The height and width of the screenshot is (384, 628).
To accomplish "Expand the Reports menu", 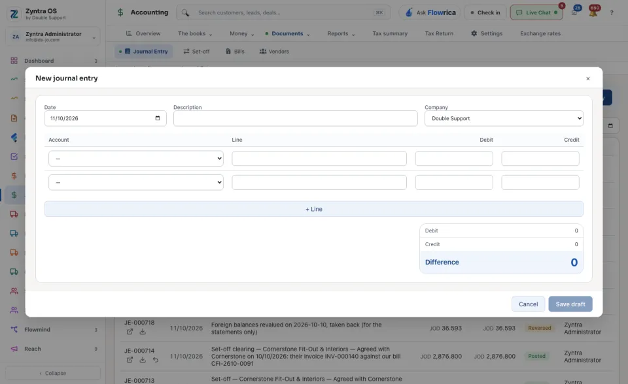I will (341, 33).
